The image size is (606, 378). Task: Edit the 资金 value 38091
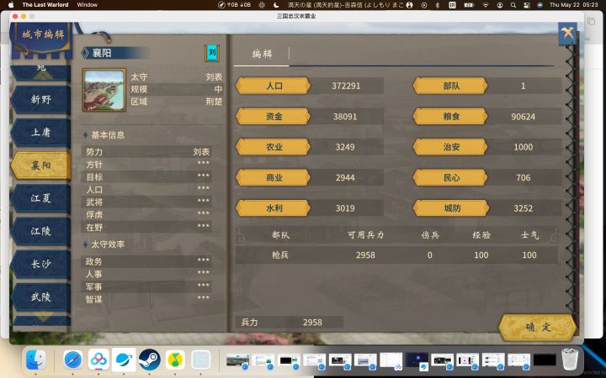(345, 117)
